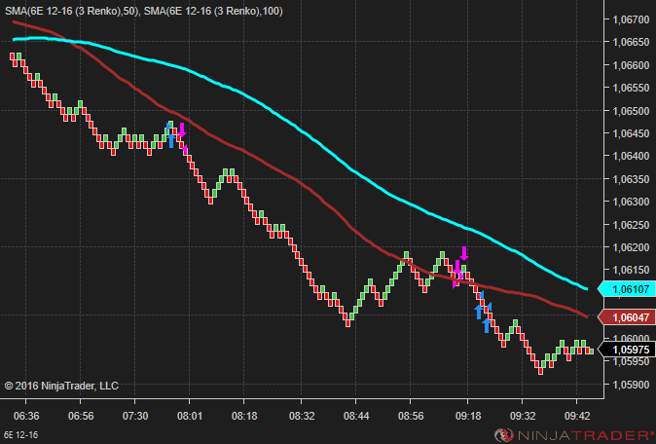Image resolution: width=656 pixels, height=444 pixels.
Task: Click the 1,06300 price axis label
Action: [631, 202]
